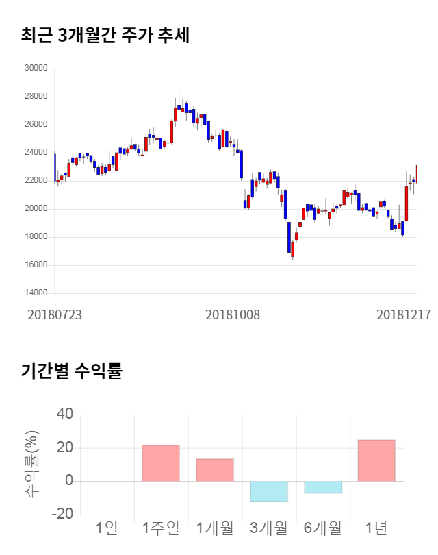Select the 6개월 negative return bar
This screenshot has width=438, height=555.
click(x=322, y=487)
